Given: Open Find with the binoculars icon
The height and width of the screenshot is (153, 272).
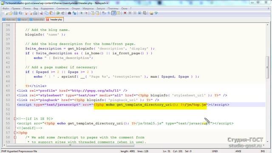Looking at the screenshot, I should pos(69,13).
